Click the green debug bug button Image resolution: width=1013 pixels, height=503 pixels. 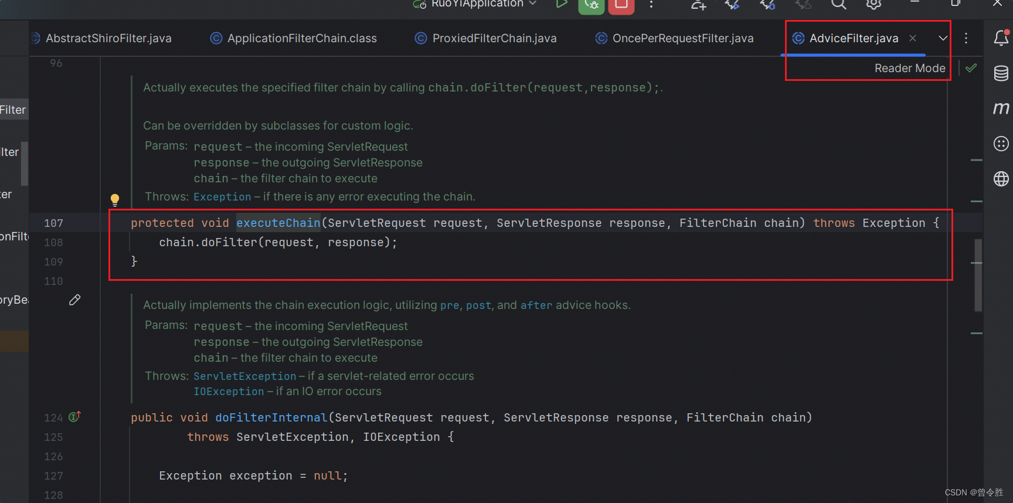point(592,5)
